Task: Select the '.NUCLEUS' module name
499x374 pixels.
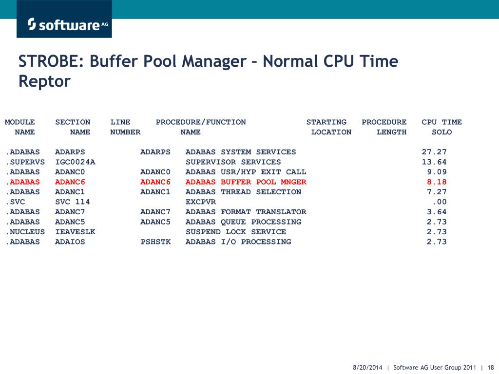Action: point(25,232)
